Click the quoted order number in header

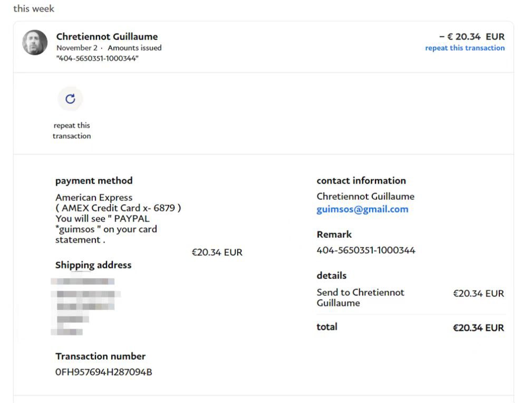pyautogui.click(x=98, y=59)
